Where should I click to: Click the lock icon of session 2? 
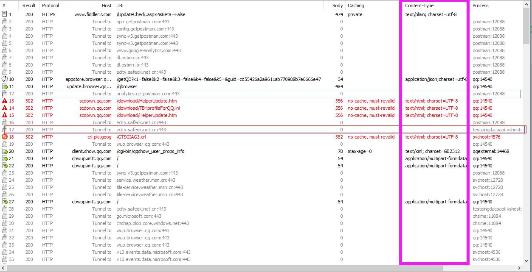(5, 22)
